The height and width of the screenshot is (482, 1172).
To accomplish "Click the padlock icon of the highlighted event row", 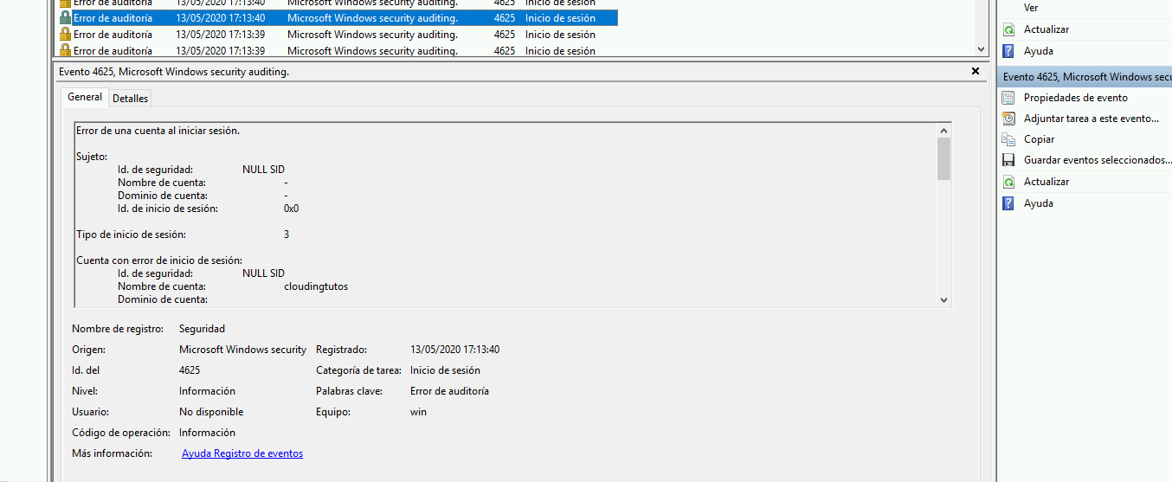I will point(65,18).
